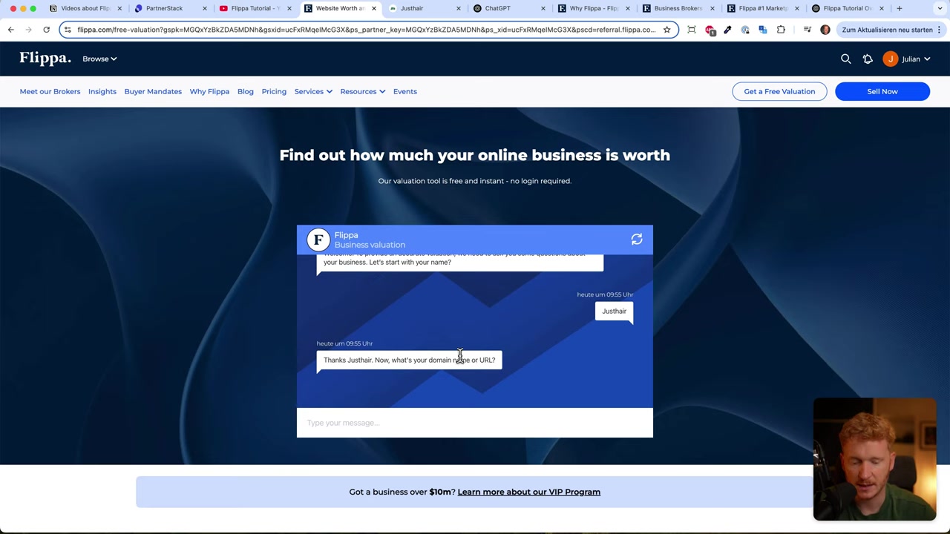
Task: Open the Events page
Action: (x=405, y=91)
